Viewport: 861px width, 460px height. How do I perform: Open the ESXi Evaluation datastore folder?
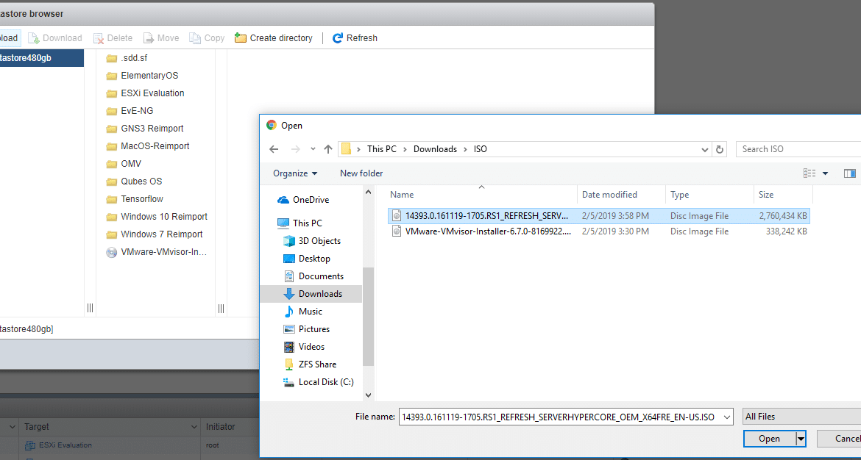click(144, 93)
